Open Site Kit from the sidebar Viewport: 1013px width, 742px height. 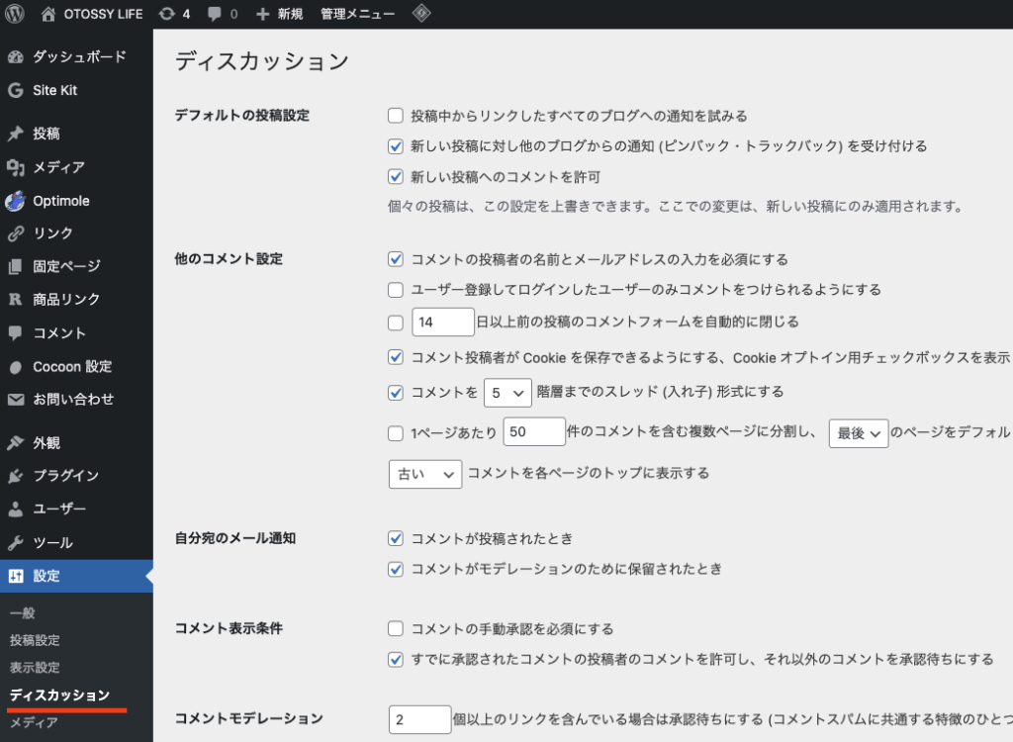54,90
